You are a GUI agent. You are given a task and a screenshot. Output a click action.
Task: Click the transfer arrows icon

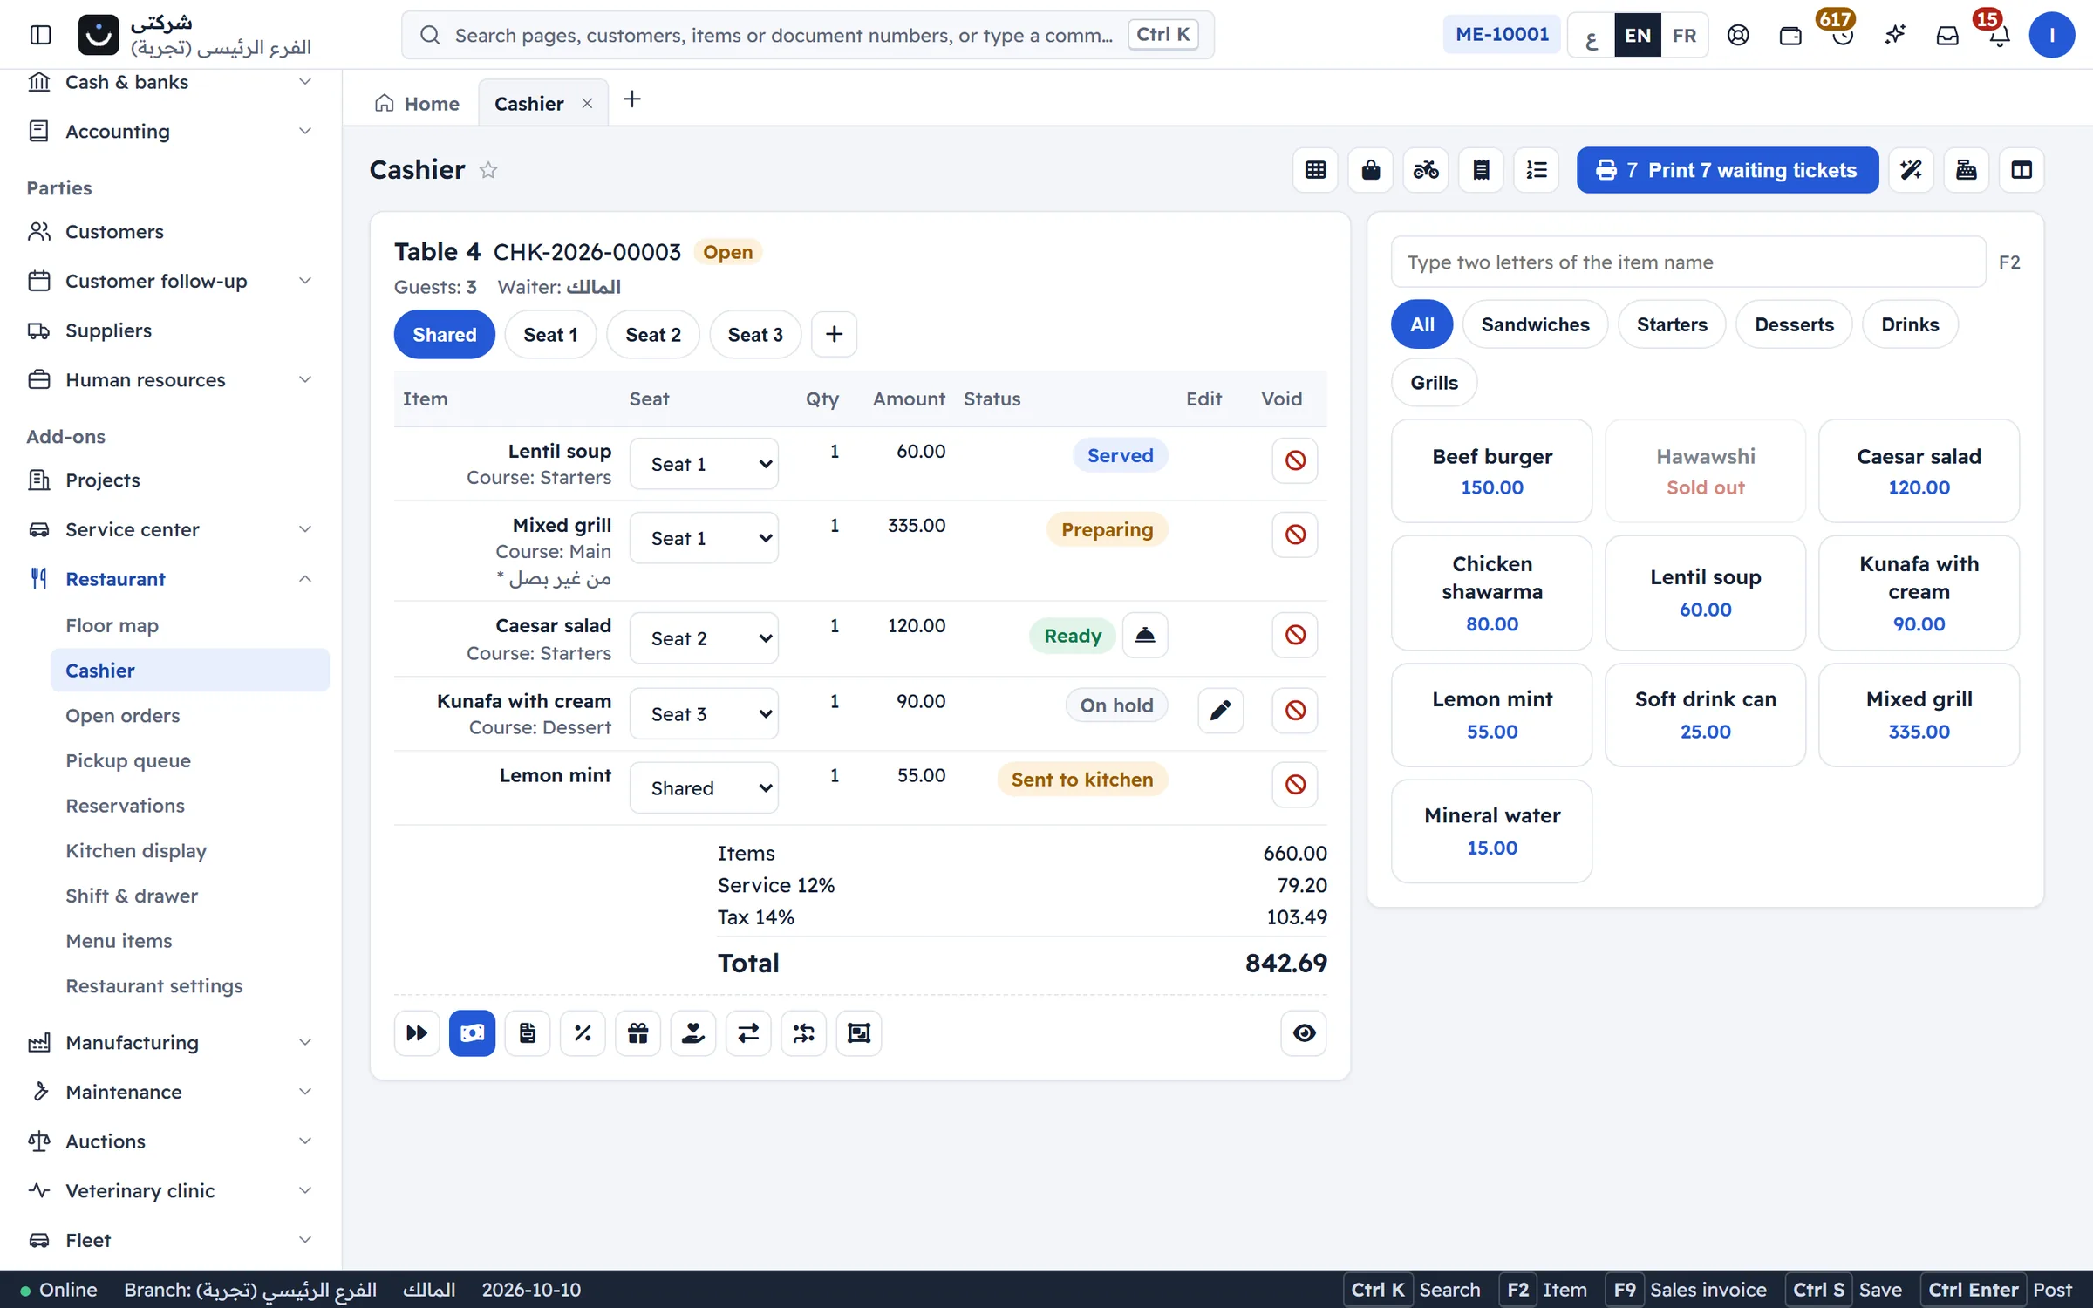pos(748,1033)
